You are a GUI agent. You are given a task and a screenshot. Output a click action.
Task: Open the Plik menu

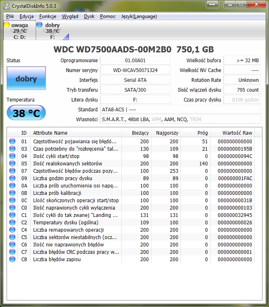tap(10, 16)
